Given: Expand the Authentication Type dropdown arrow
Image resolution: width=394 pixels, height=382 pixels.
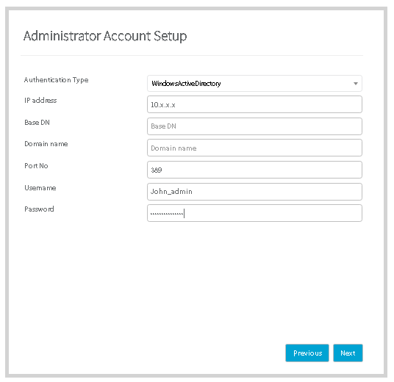Looking at the screenshot, I should 355,84.
